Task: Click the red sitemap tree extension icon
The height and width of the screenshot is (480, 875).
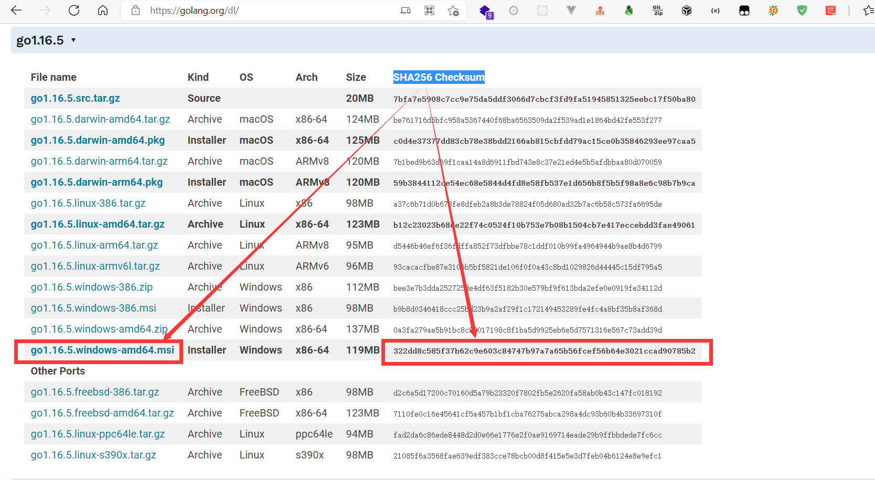Action: (600, 10)
